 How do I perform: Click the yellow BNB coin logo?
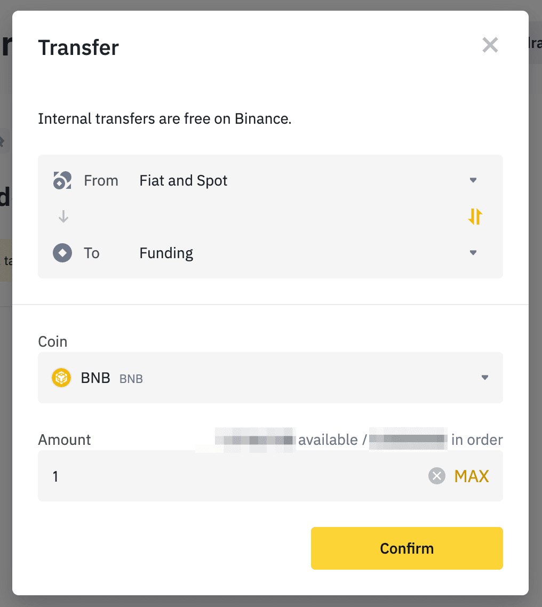61,378
